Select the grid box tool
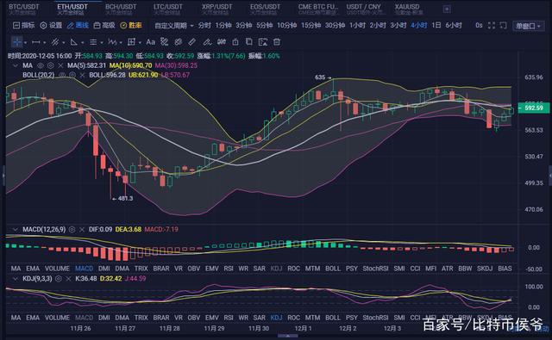This screenshot has width=552, height=340. (131, 42)
